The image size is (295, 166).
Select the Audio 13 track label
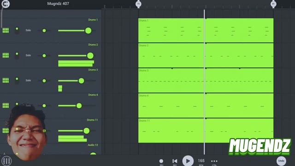(x=93, y=145)
